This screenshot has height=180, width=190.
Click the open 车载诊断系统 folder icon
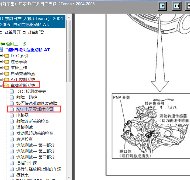(x=7, y=85)
